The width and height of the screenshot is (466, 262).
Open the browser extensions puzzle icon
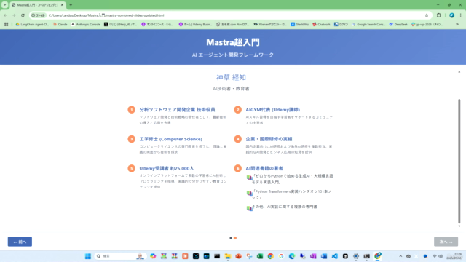pyautogui.click(x=439, y=15)
